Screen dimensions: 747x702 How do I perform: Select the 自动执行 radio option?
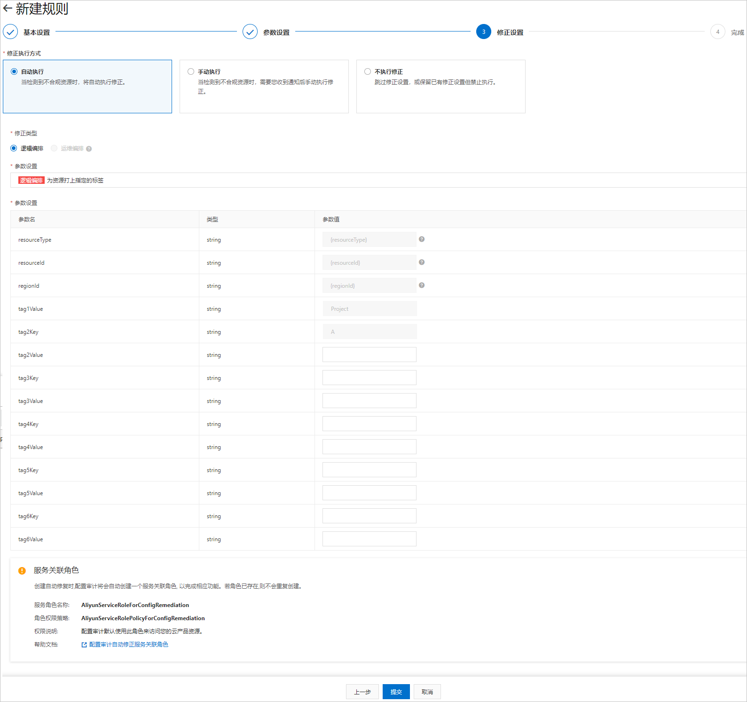[x=14, y=71]
